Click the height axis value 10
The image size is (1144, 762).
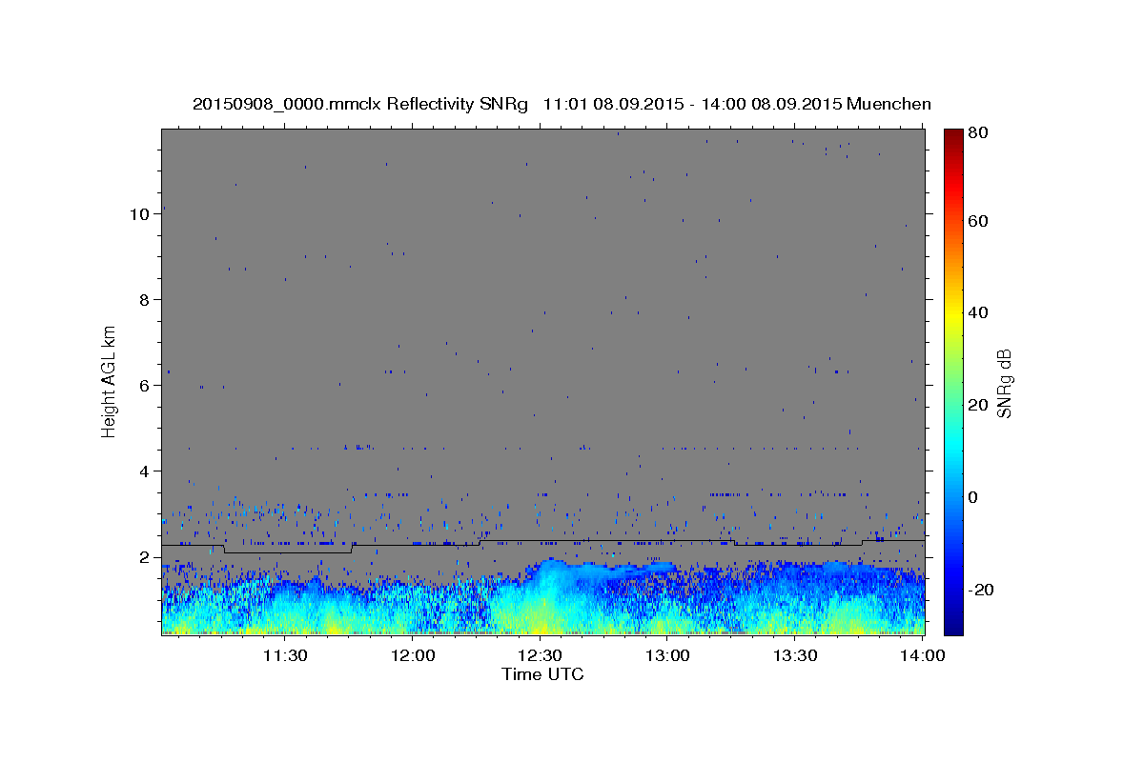click(x=139, y=214)
